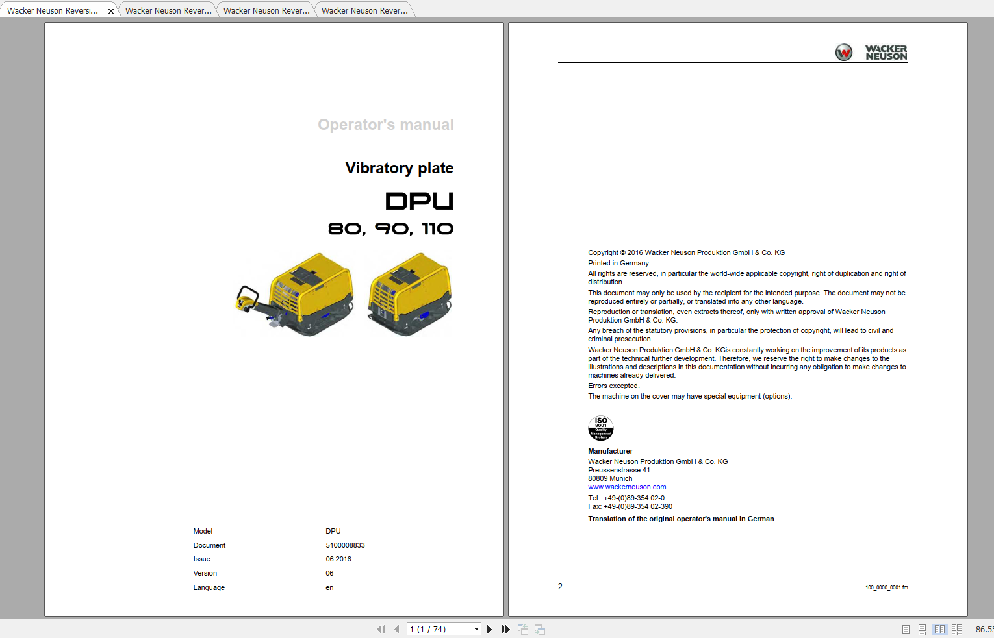
Task: Click the 'Operator's manual' heading
Action: coord(386,125)
